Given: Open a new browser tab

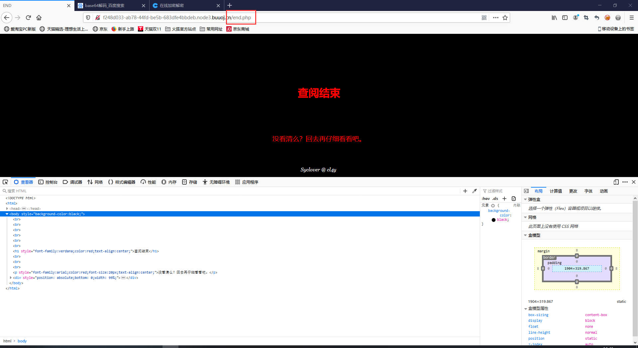Looking at the screenshot, I should [x=230, y=5].
